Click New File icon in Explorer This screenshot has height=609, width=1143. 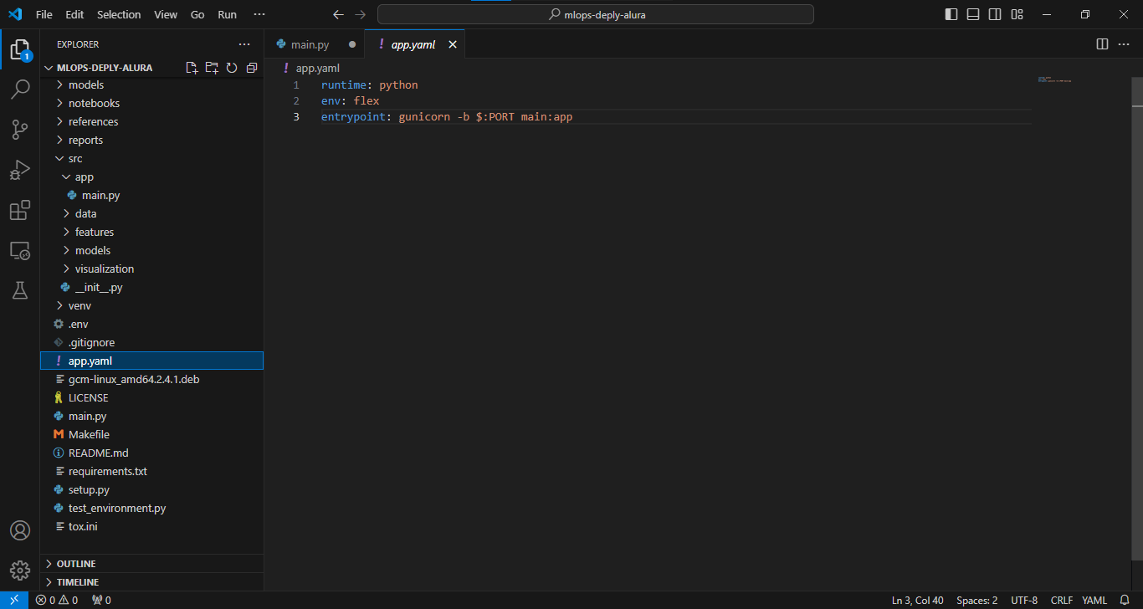[x=192, y=68]
